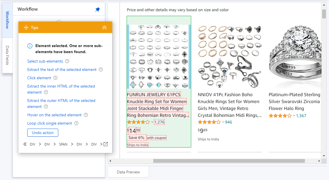Open Platinum-Plated Sterling Silver ring title
Viewport: 329px width, 180px height.
click(294, 102)
